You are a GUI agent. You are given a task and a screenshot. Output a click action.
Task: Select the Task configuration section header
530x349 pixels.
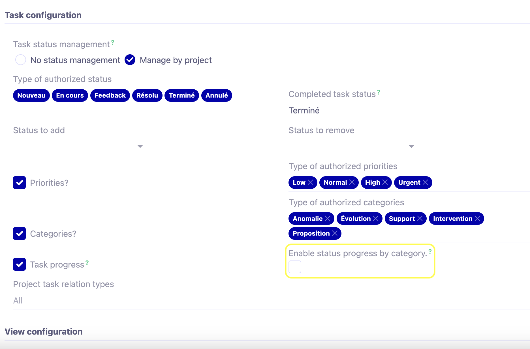coord(43,15)
